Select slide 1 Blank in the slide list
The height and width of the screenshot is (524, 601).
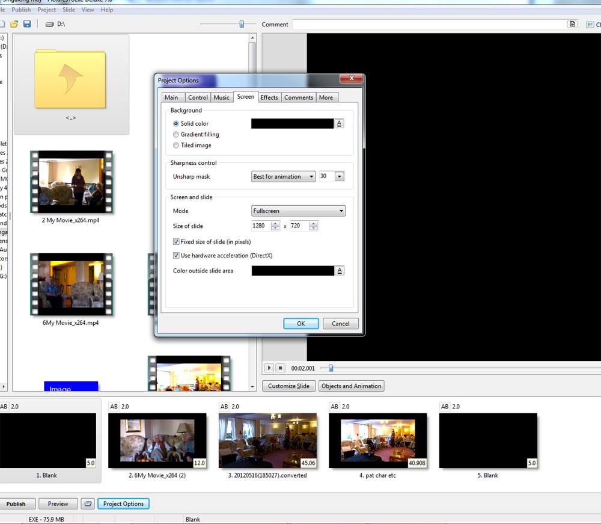[x=48, y=440]
